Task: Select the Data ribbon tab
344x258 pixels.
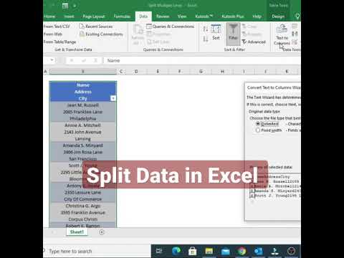Action: click(x=143, y=16)
